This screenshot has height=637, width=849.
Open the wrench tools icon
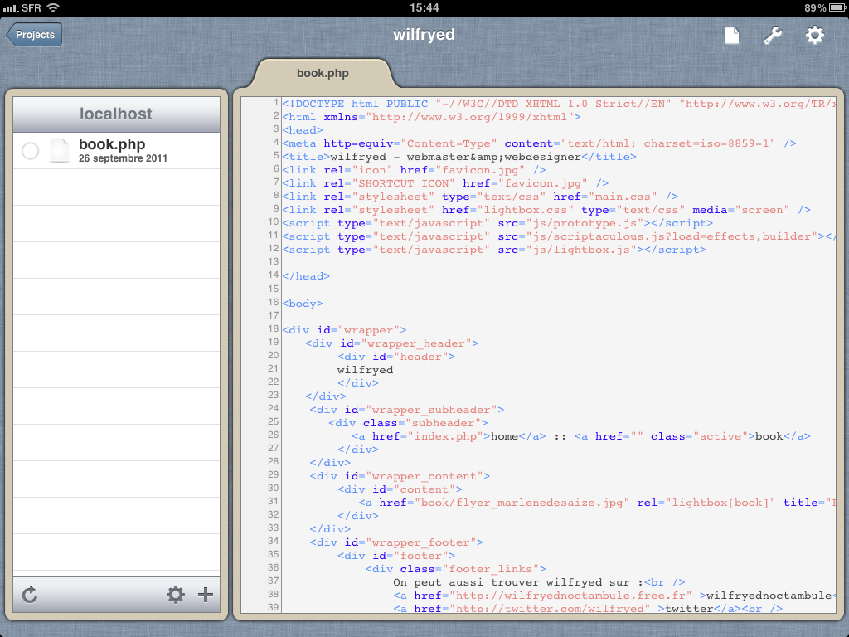click(773, 36)
